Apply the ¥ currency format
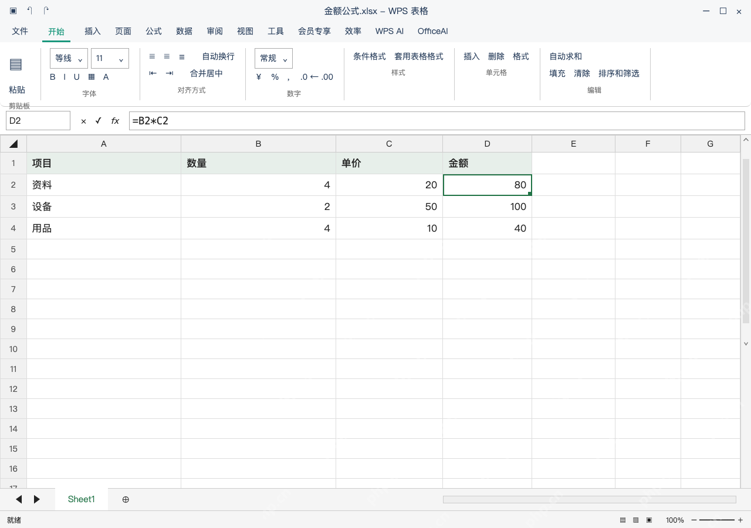Image resolution: width=751 pixels, height=528 pixels. click(259, 77)
